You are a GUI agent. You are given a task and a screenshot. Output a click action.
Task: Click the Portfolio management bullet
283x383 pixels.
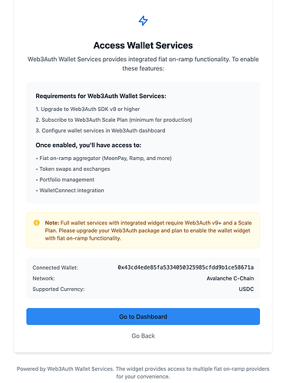point(65,179)
